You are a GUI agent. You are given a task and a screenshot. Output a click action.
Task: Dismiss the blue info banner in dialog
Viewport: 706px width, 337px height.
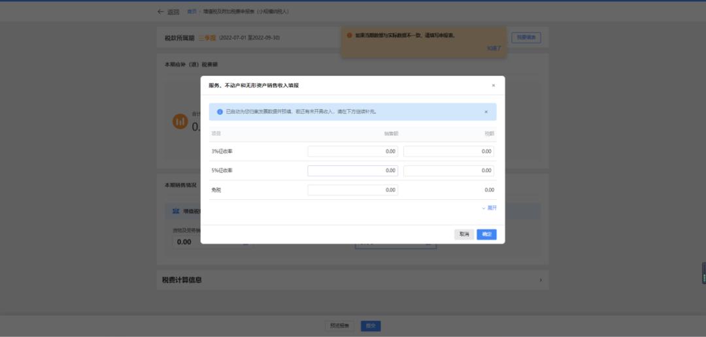click(486, 112)
